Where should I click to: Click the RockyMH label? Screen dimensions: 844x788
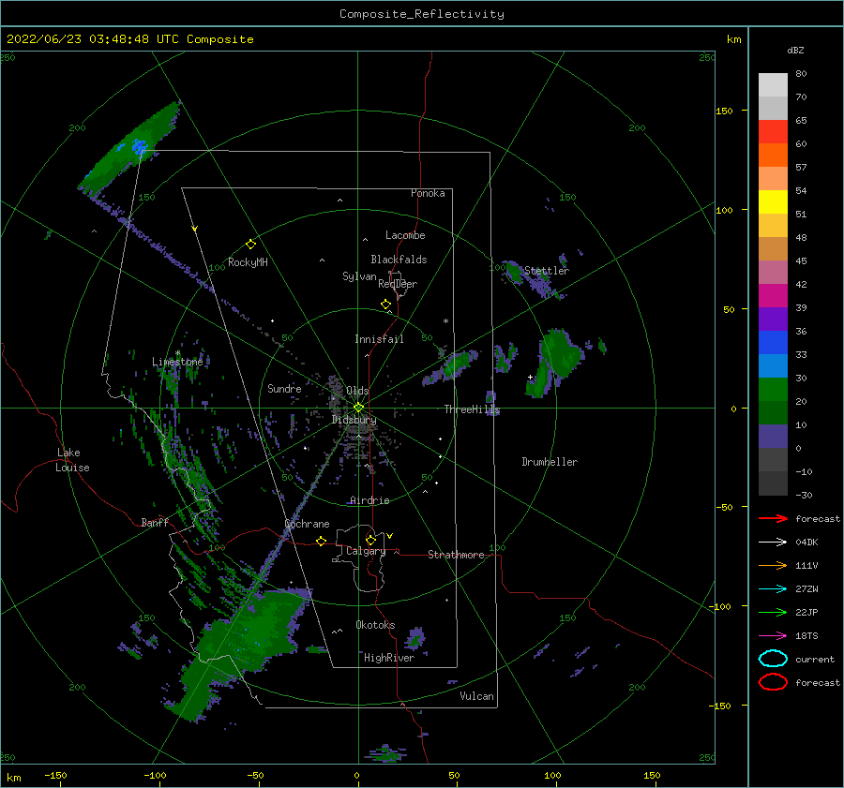pos(248,262)
